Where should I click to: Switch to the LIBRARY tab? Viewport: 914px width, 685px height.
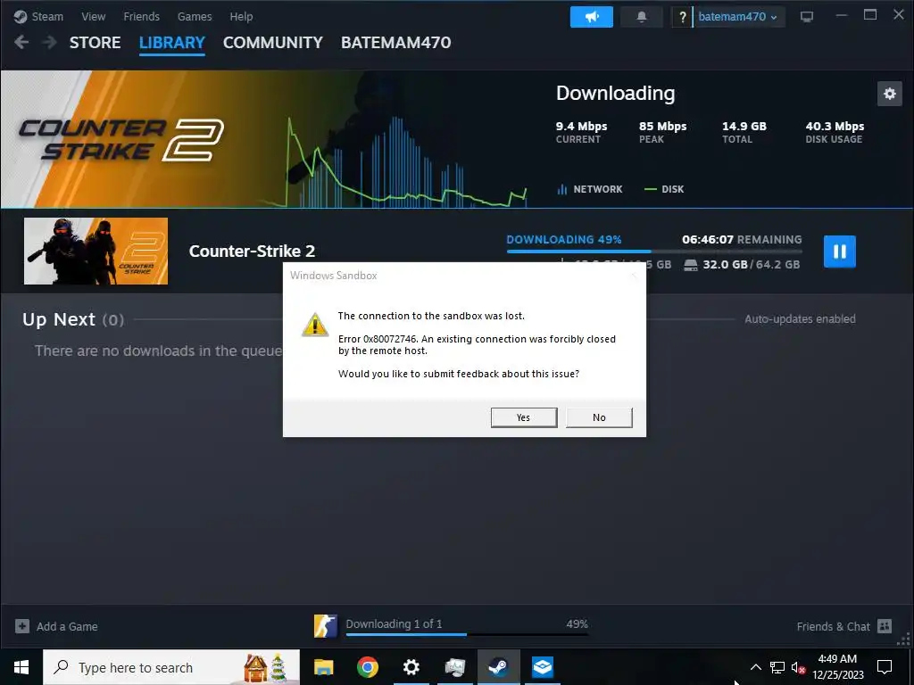click(x=172, y=43)
